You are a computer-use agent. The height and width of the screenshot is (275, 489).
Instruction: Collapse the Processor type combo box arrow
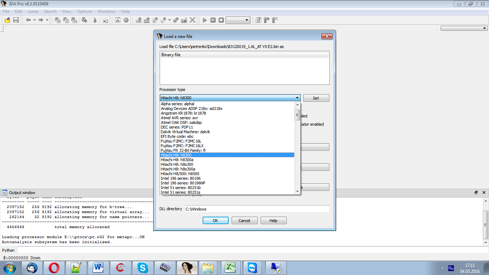(297, 98)
